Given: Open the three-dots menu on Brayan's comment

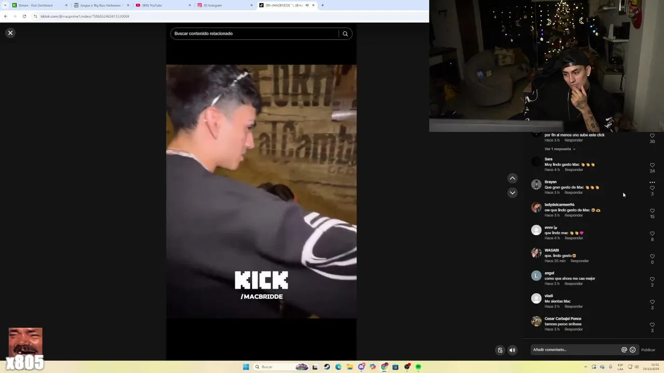Looking at the screenshot, I should pos(652,182).
